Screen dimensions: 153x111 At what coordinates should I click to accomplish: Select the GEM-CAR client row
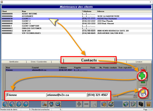(77, 31)
